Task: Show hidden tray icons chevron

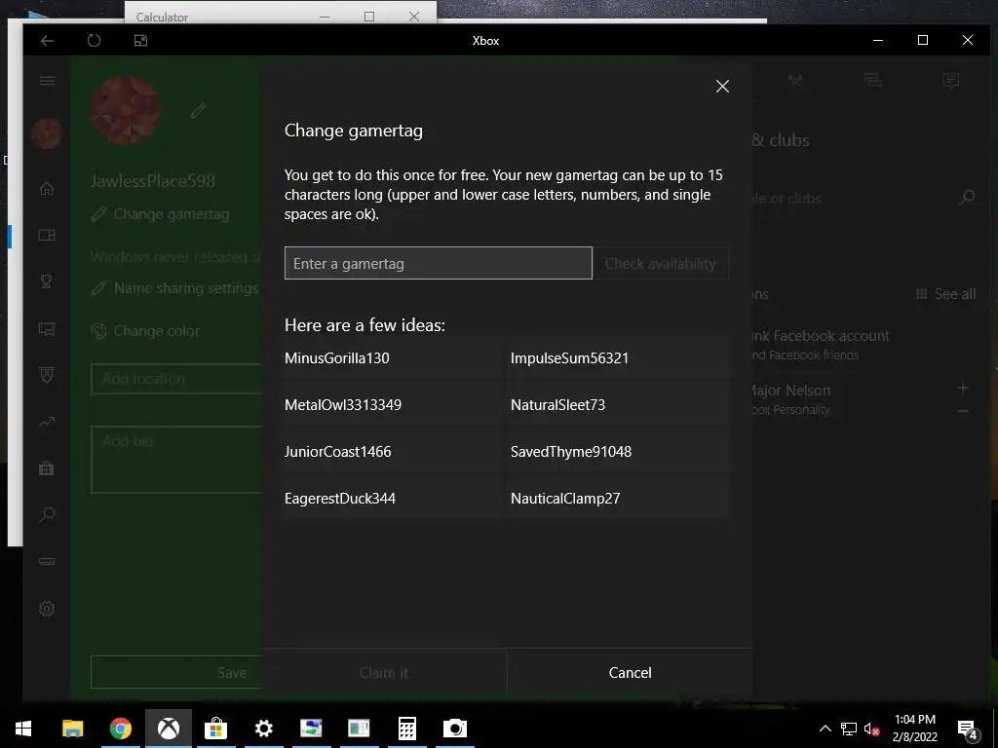Action: click(825, 729)
